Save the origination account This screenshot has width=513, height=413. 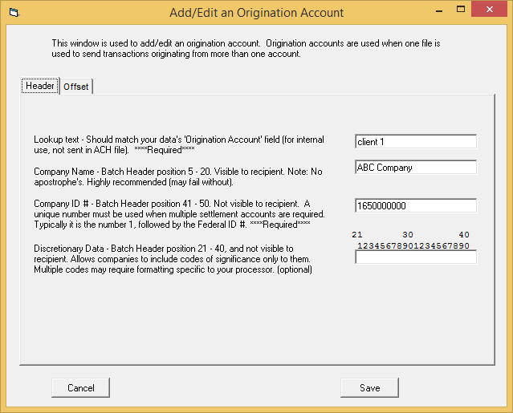click(369, 387)
